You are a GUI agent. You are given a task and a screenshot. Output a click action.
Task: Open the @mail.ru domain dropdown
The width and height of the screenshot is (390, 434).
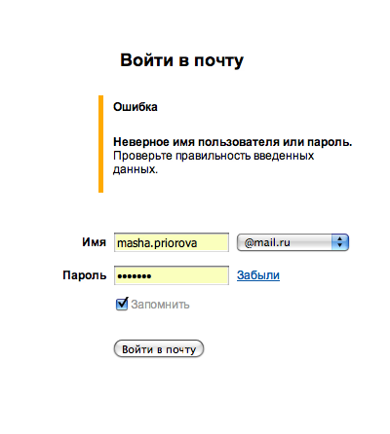(292, 242)
